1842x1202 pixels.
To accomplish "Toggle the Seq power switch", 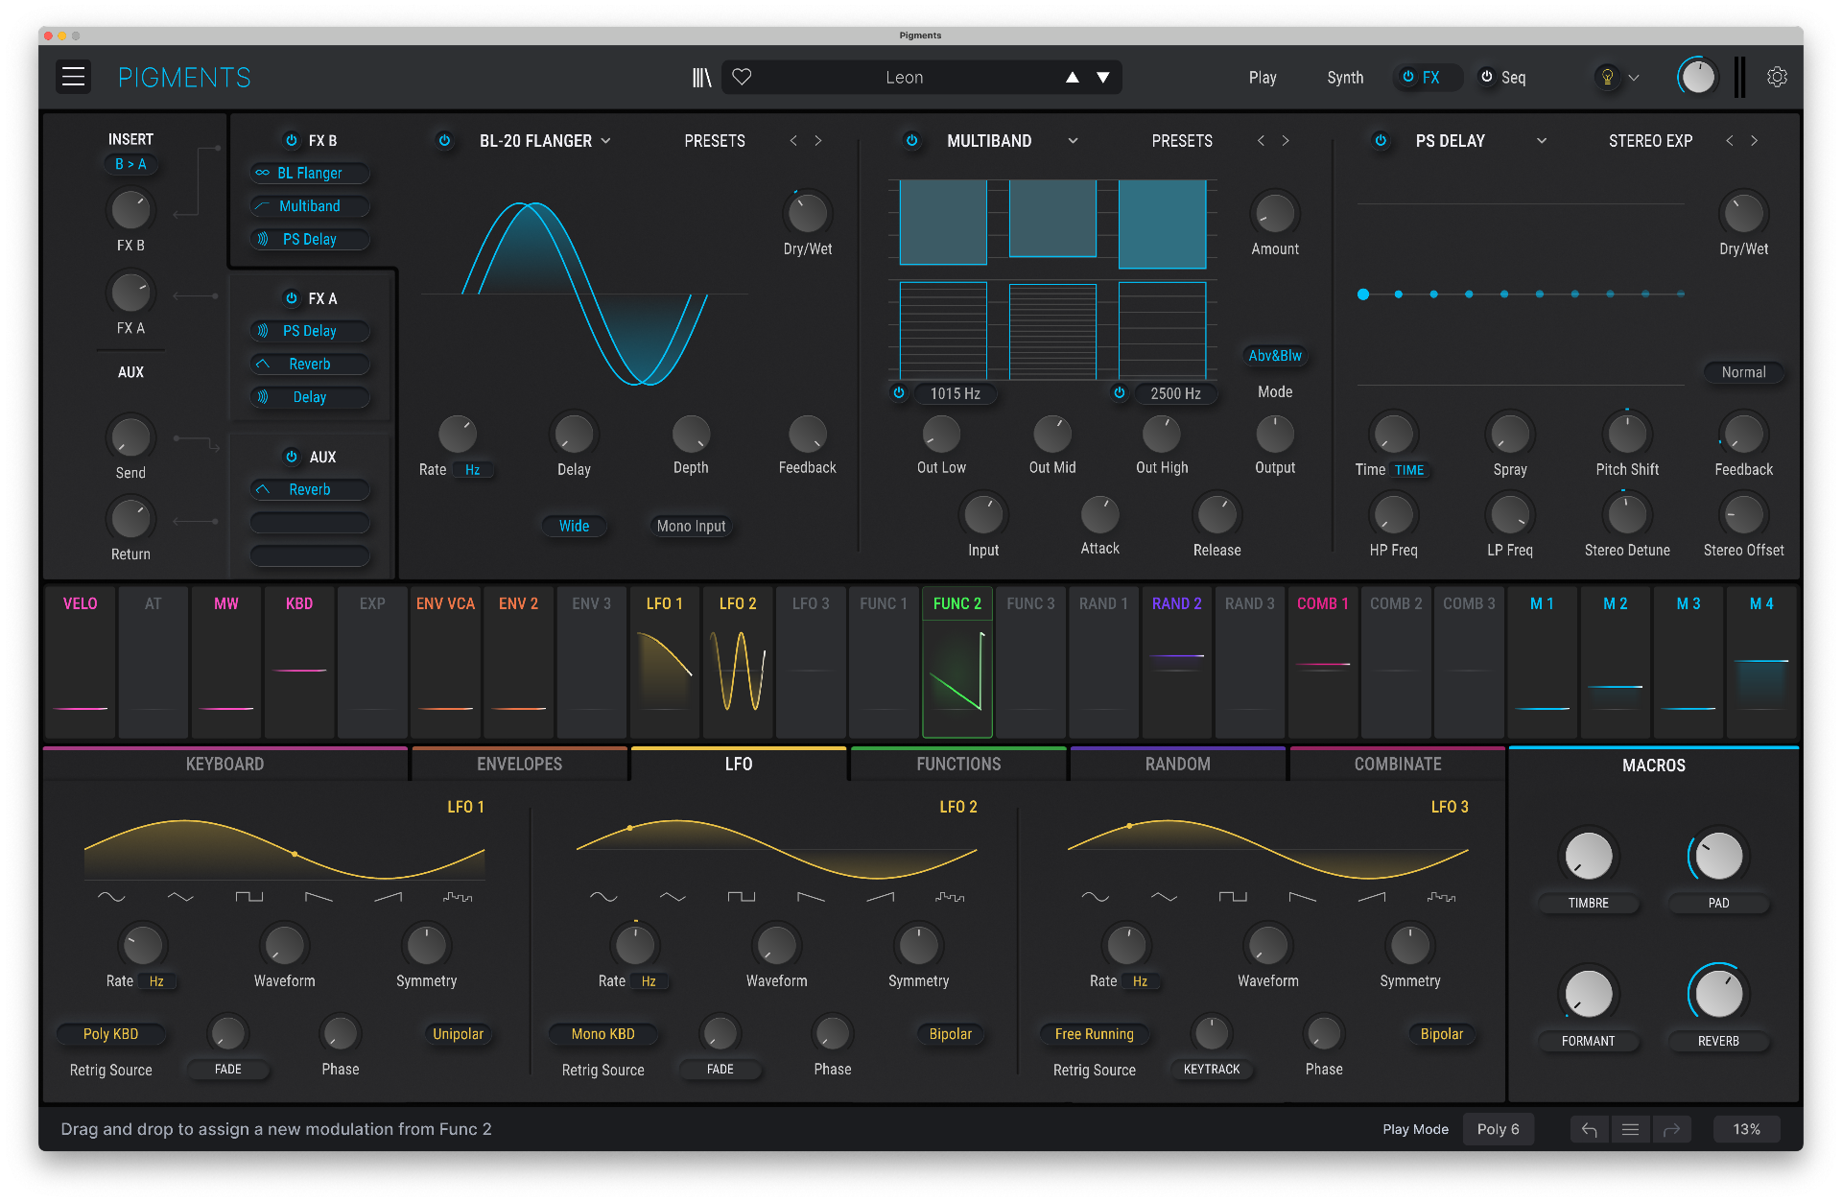I will coord(1486,77).
